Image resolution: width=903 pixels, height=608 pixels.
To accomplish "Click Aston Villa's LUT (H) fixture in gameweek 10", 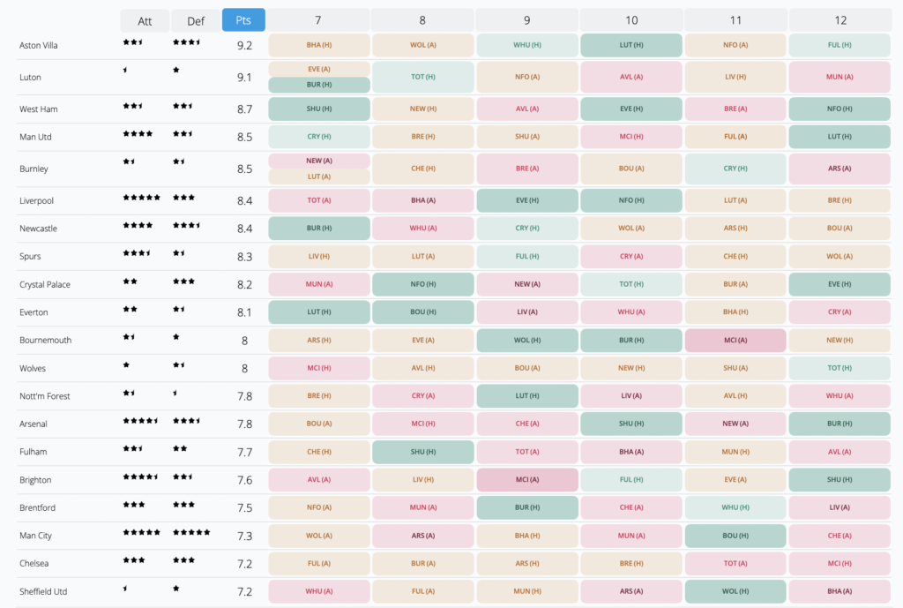I will pos(631,45).
